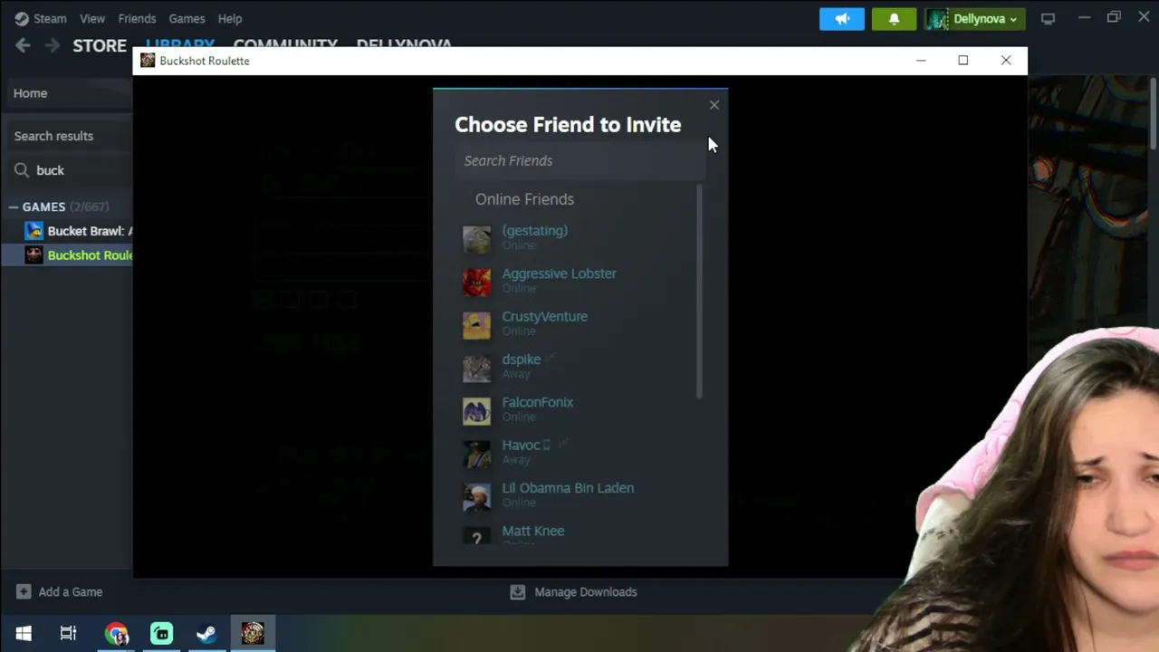Open Home in the library sidebar

tap(67, 93)
